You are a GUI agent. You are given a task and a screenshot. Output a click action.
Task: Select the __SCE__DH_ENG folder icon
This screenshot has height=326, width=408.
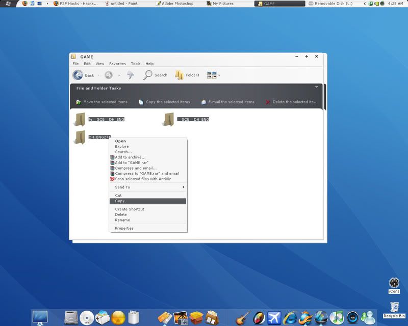(169, 119)
